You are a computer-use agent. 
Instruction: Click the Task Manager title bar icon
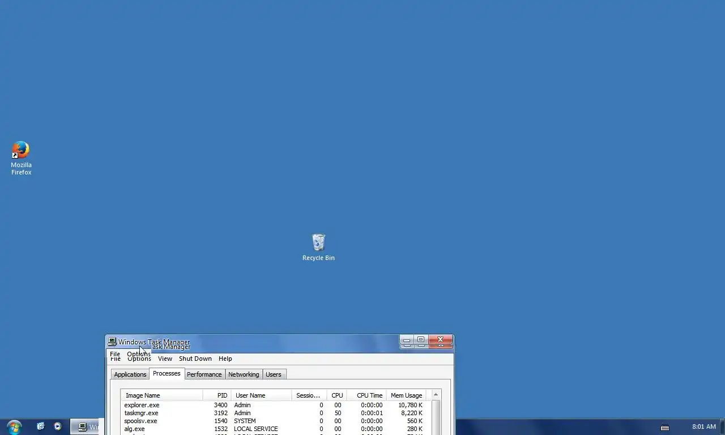pos(112,342)
